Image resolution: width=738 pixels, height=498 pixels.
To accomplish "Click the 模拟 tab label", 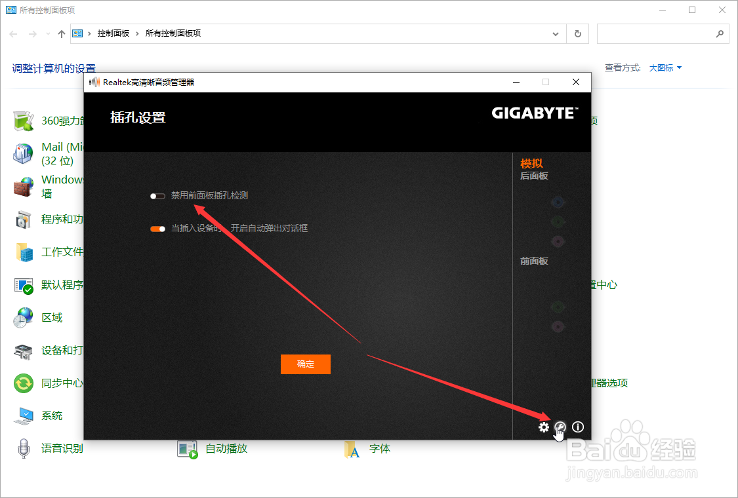I will [531, 163].
